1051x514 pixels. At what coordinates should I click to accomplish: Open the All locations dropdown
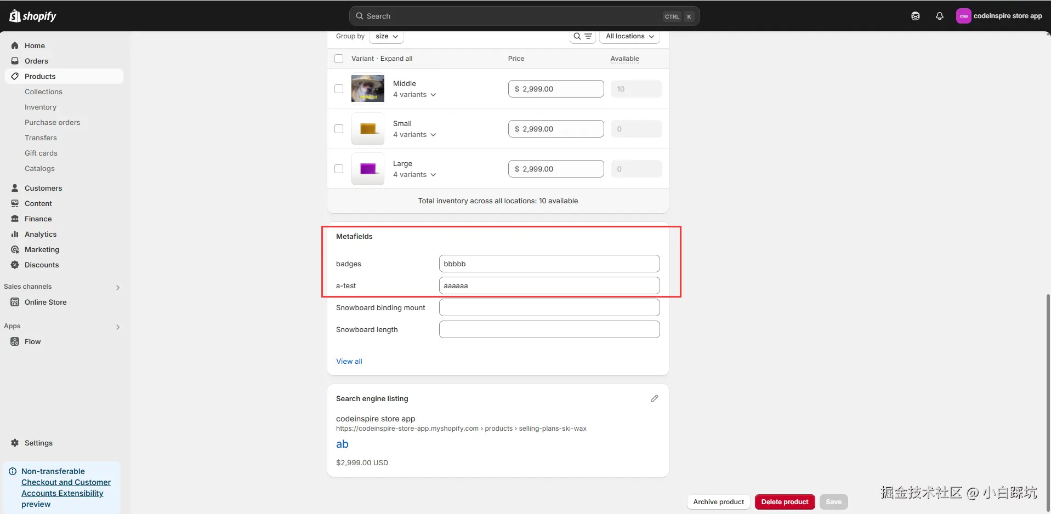[629, 36]
